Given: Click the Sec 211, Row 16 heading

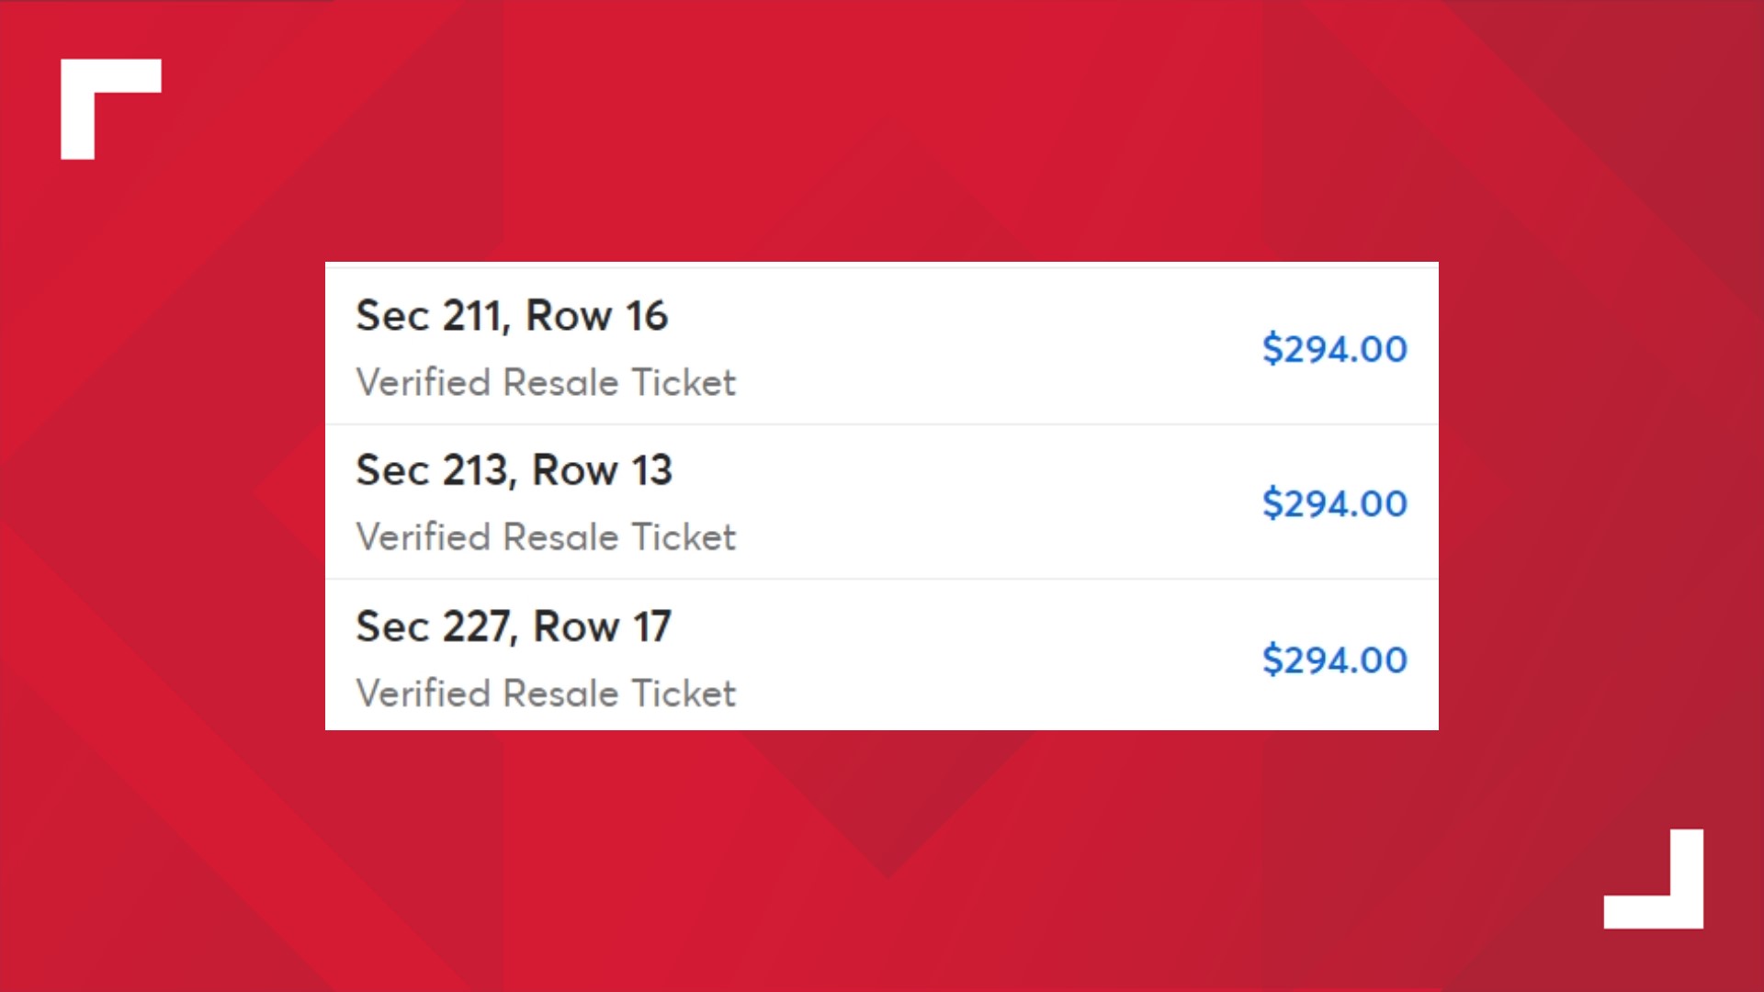Looking at the screenshot, I should tap(513, 315).
